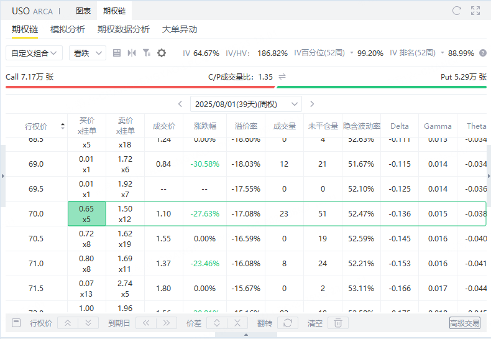This screenshot has width=491, height=339.
Task: Open IV百分位(52周) dropdown arrow
Action: (x=352, y=53)
